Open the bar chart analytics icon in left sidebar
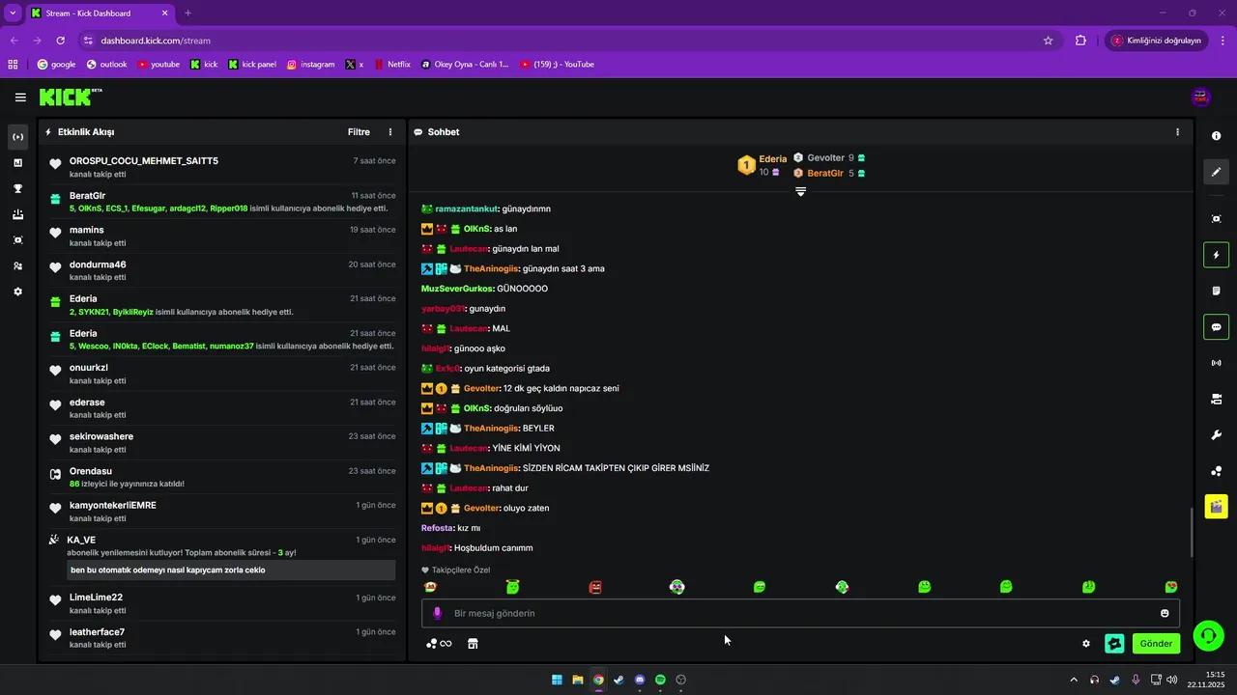This screenshot has height=695, width=1237. [17, 163]
